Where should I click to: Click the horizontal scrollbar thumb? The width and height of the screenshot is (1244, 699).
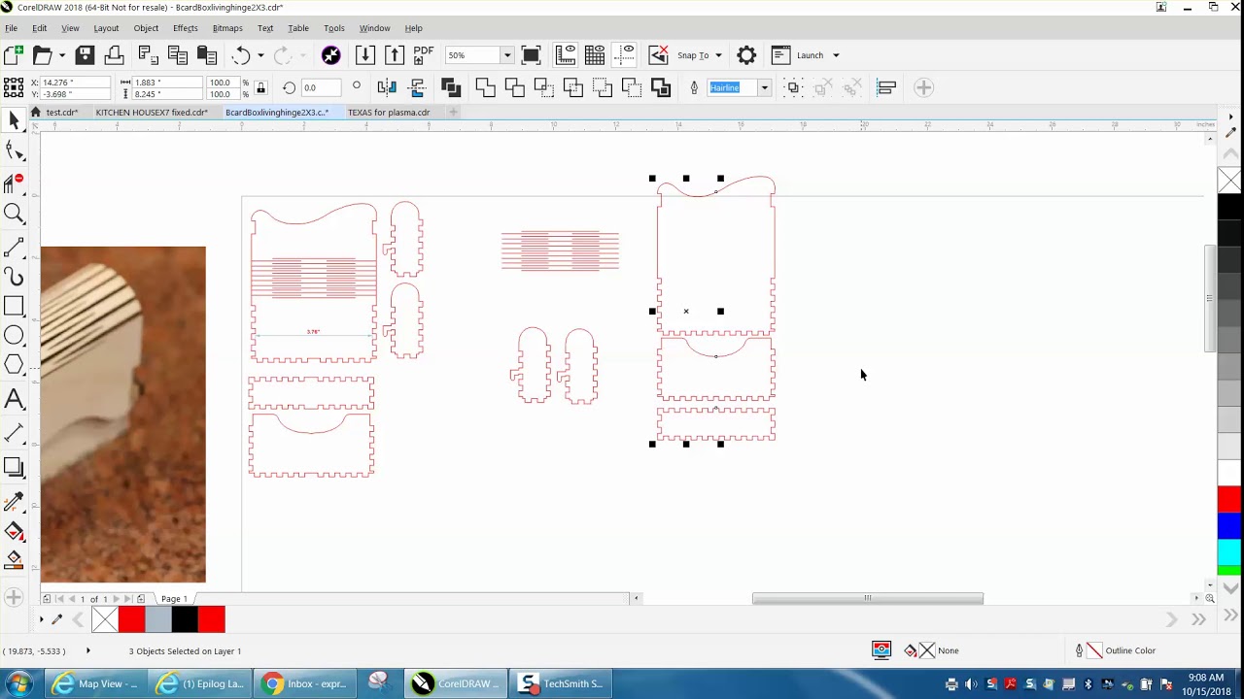pos(867,599)
